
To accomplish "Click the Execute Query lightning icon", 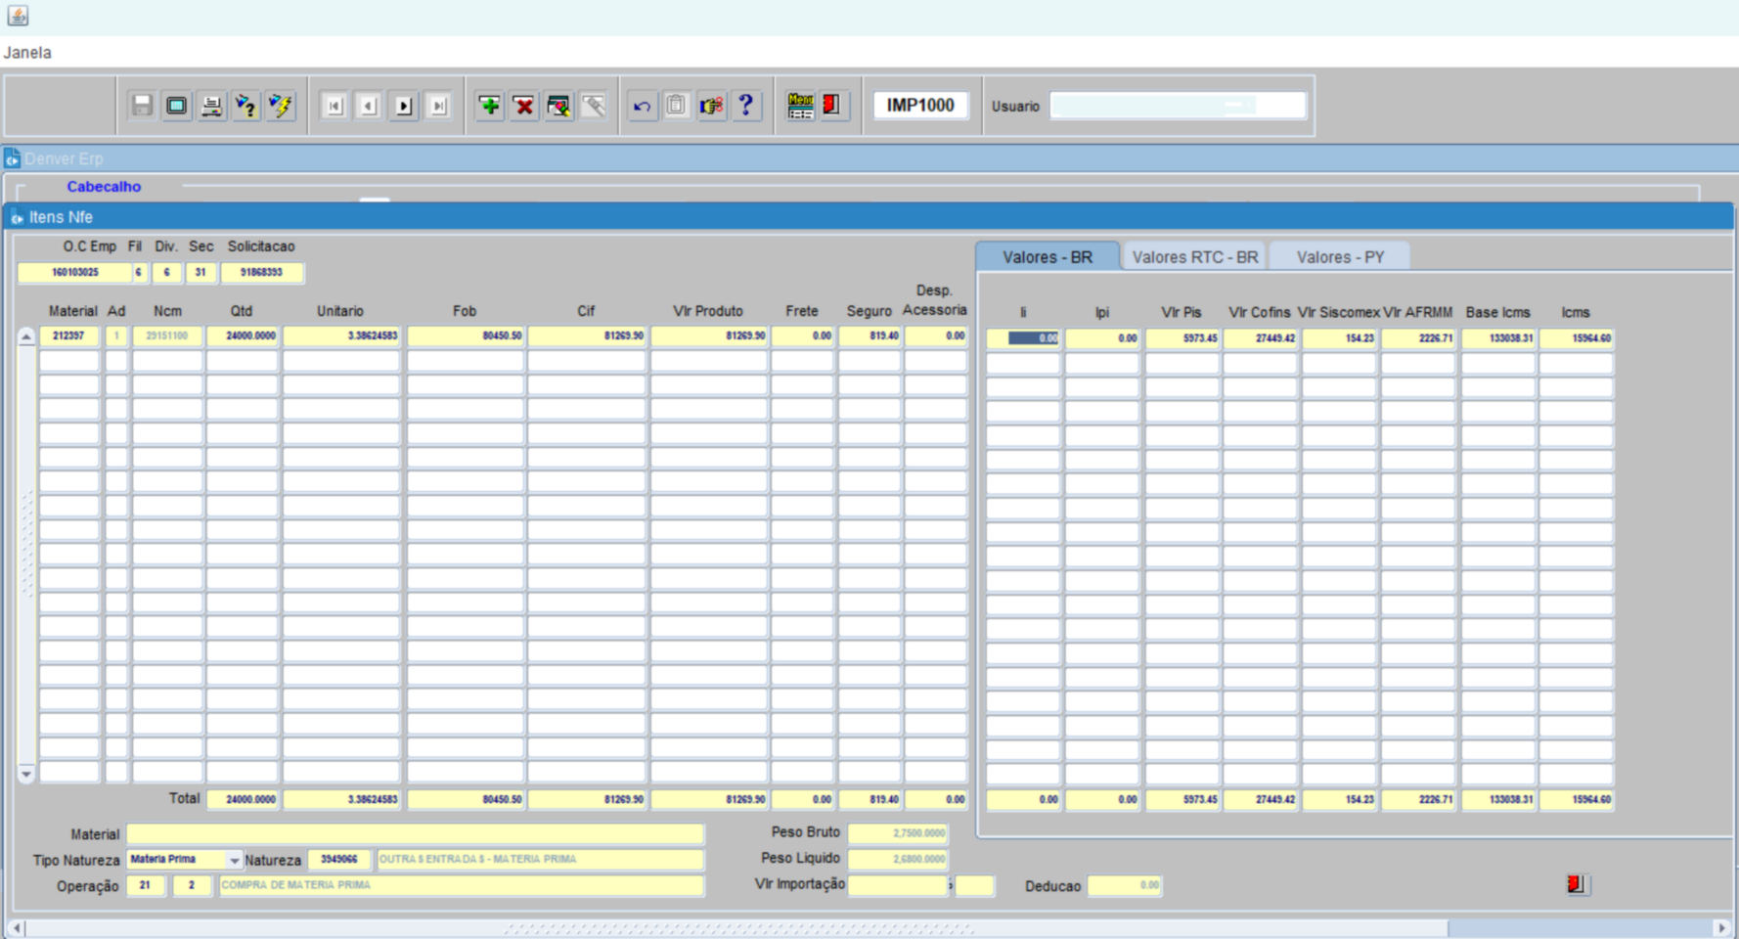I will 281,106.
